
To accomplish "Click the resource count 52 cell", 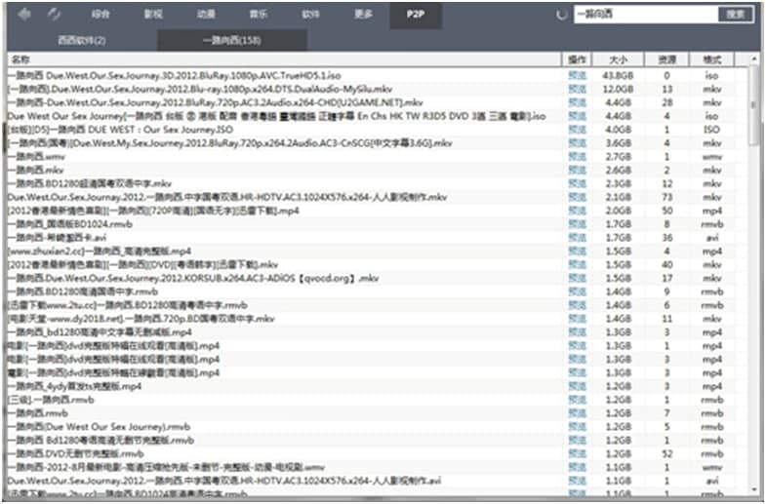I will [x=666, y=454].
